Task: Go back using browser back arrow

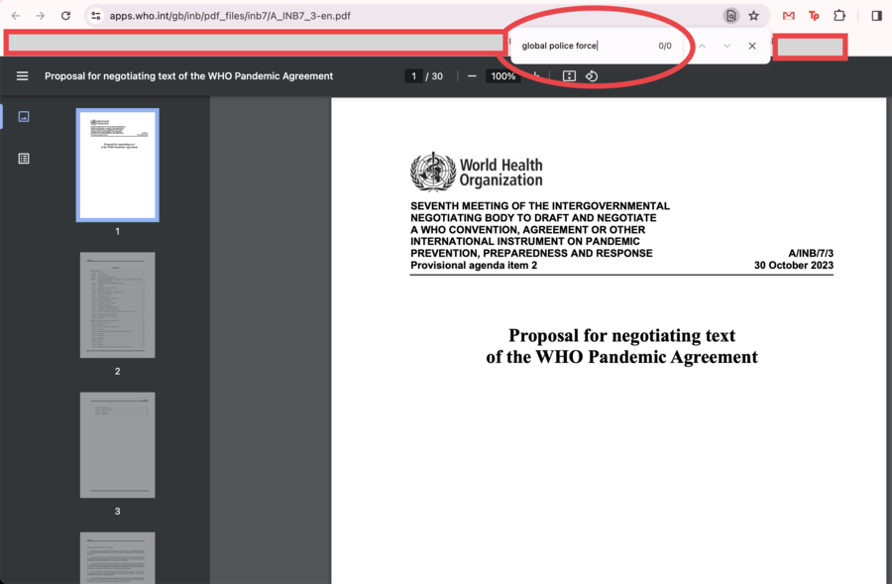Action: click(15, 16)
